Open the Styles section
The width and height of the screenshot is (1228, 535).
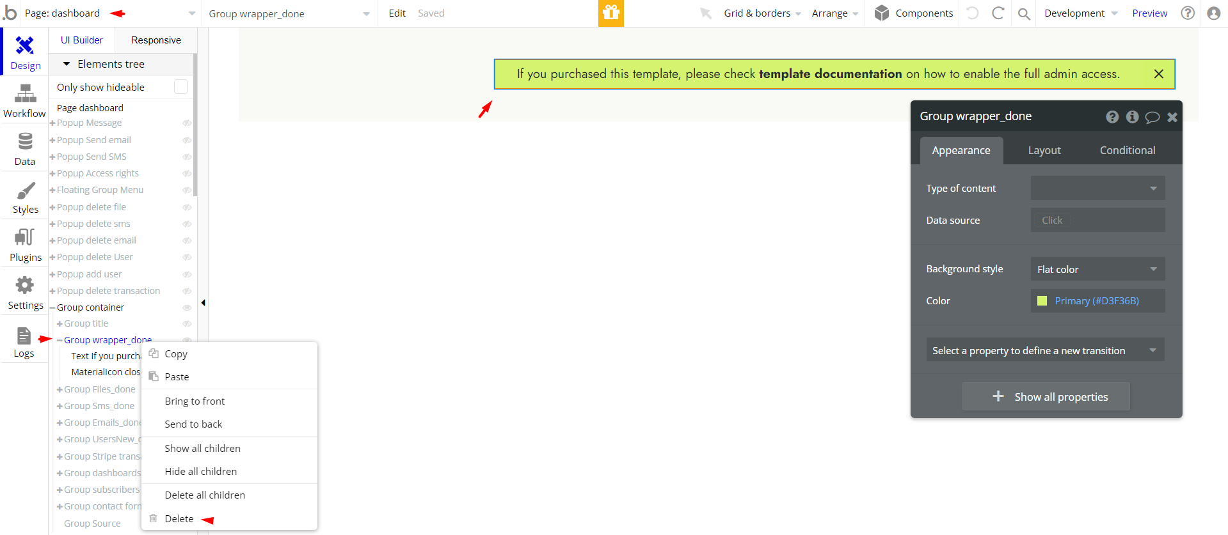click(x=25, y=196)
